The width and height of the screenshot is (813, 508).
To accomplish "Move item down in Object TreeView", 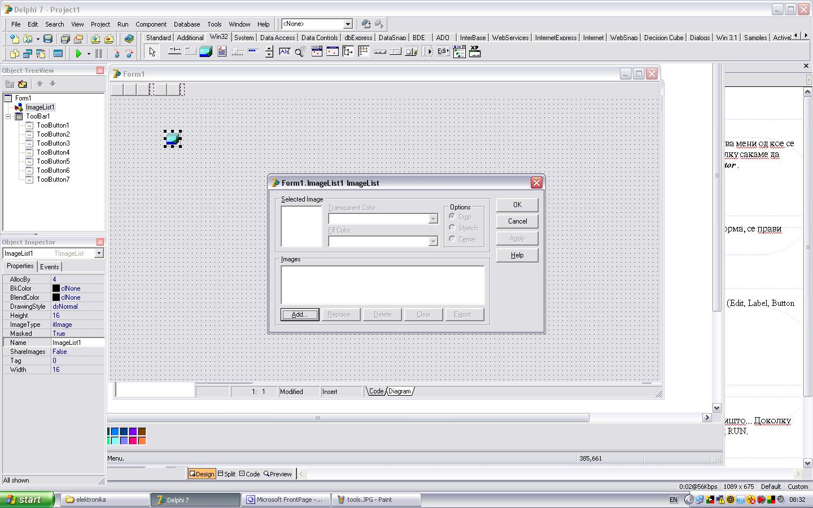I will [53, 84].
